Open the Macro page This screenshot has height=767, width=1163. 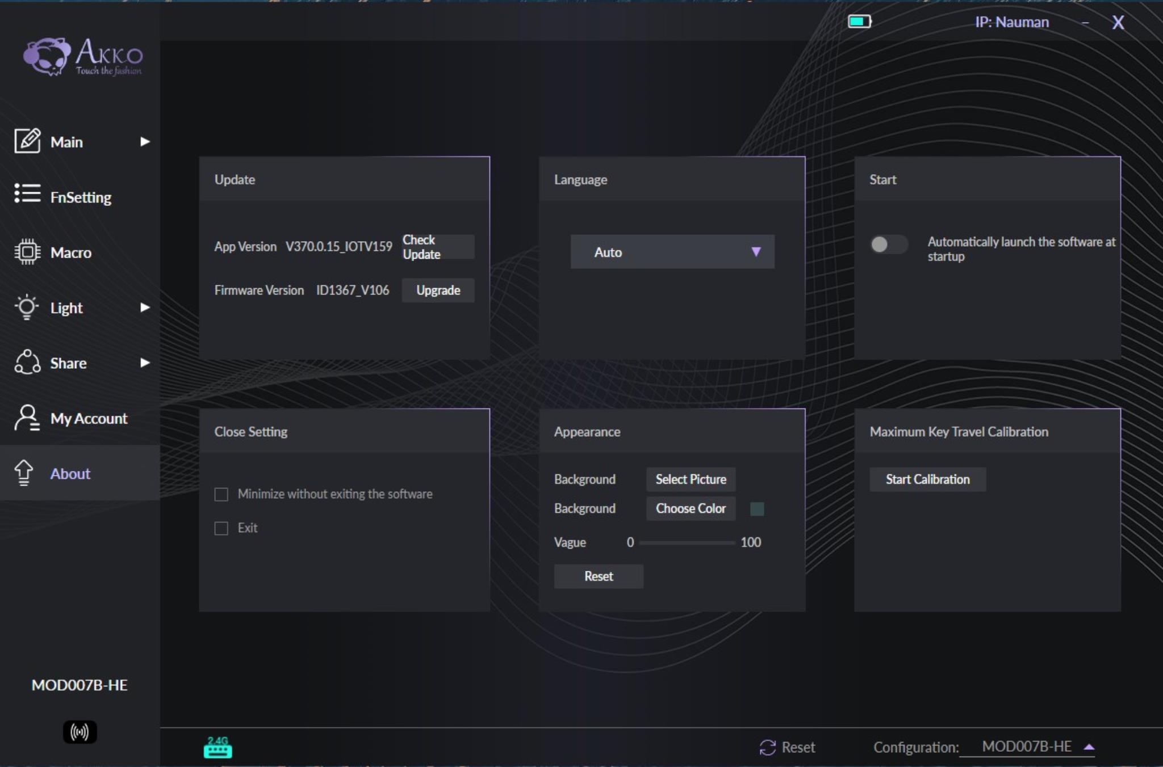[80, 252]
